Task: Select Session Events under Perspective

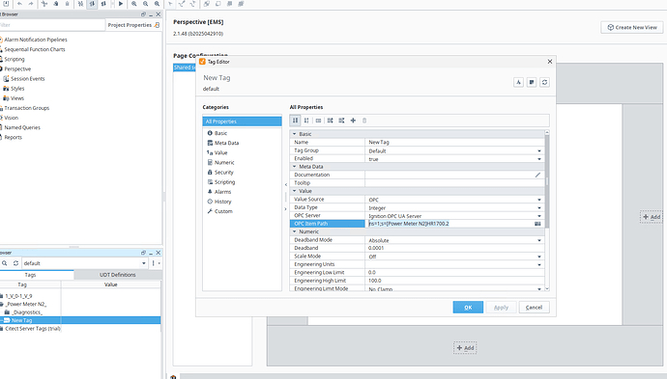Action: (x=28, y=78)
